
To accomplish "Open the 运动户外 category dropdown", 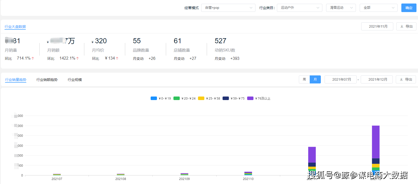I will click(300, 8).
